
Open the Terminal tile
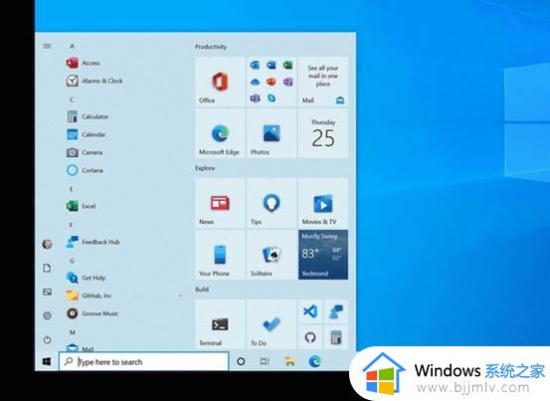[220, 324]
